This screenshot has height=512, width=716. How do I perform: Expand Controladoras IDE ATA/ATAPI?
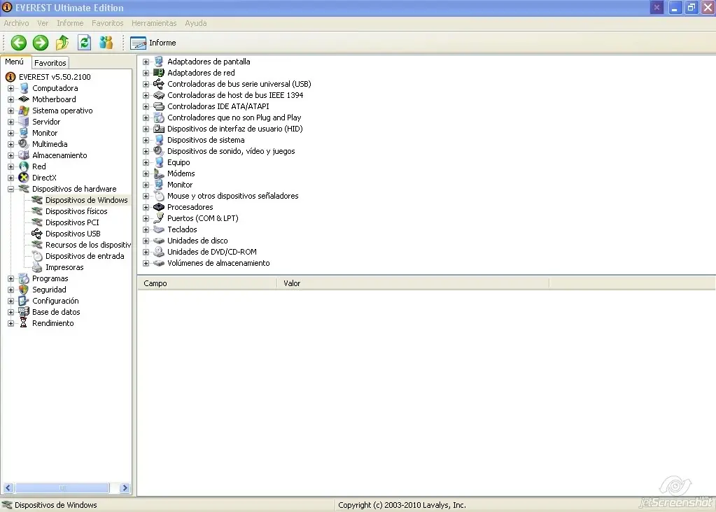click(146, 106)
